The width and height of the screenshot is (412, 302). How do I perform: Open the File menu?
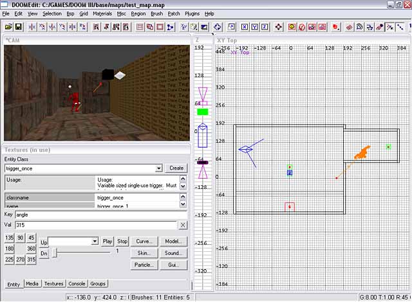[x=6, y=13]
